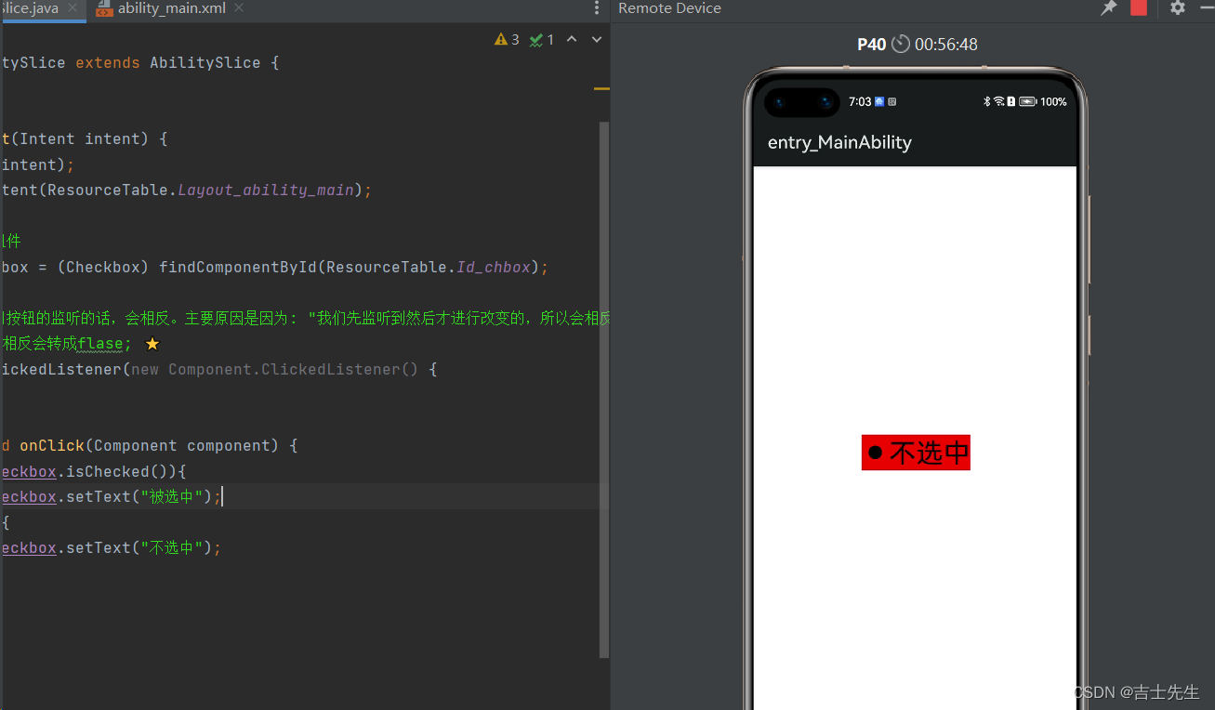1215x710 pixels.
Task: Click entry_MainAbility title on phone screen
Action: 839,142
